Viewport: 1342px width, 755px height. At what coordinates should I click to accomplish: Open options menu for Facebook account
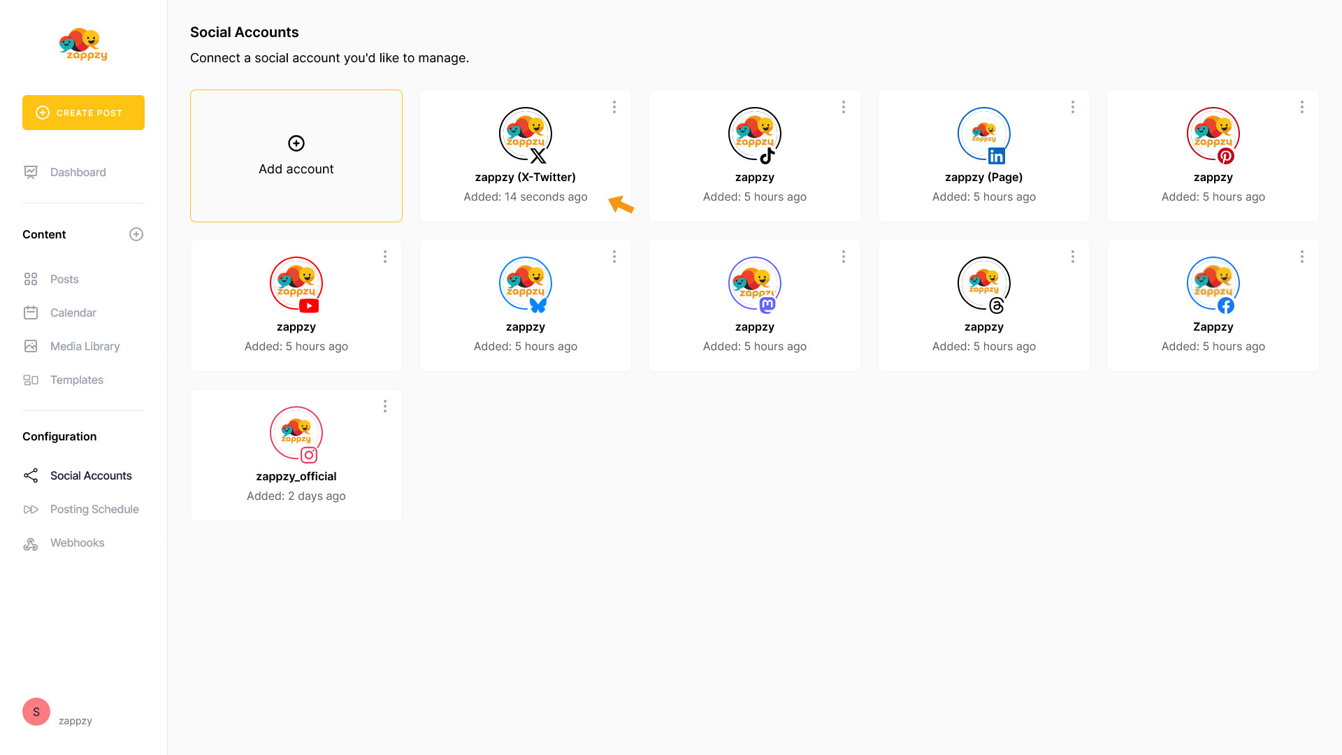1302,257
